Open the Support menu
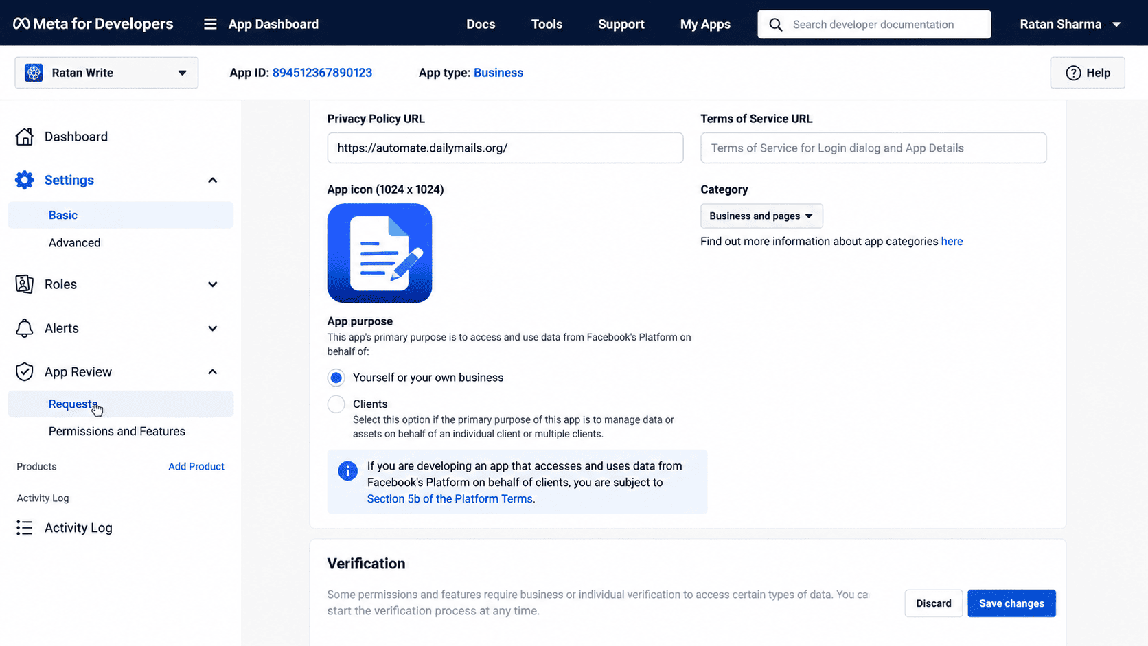The width and height of the screenshot is (1148, 646). coord(621,24)
